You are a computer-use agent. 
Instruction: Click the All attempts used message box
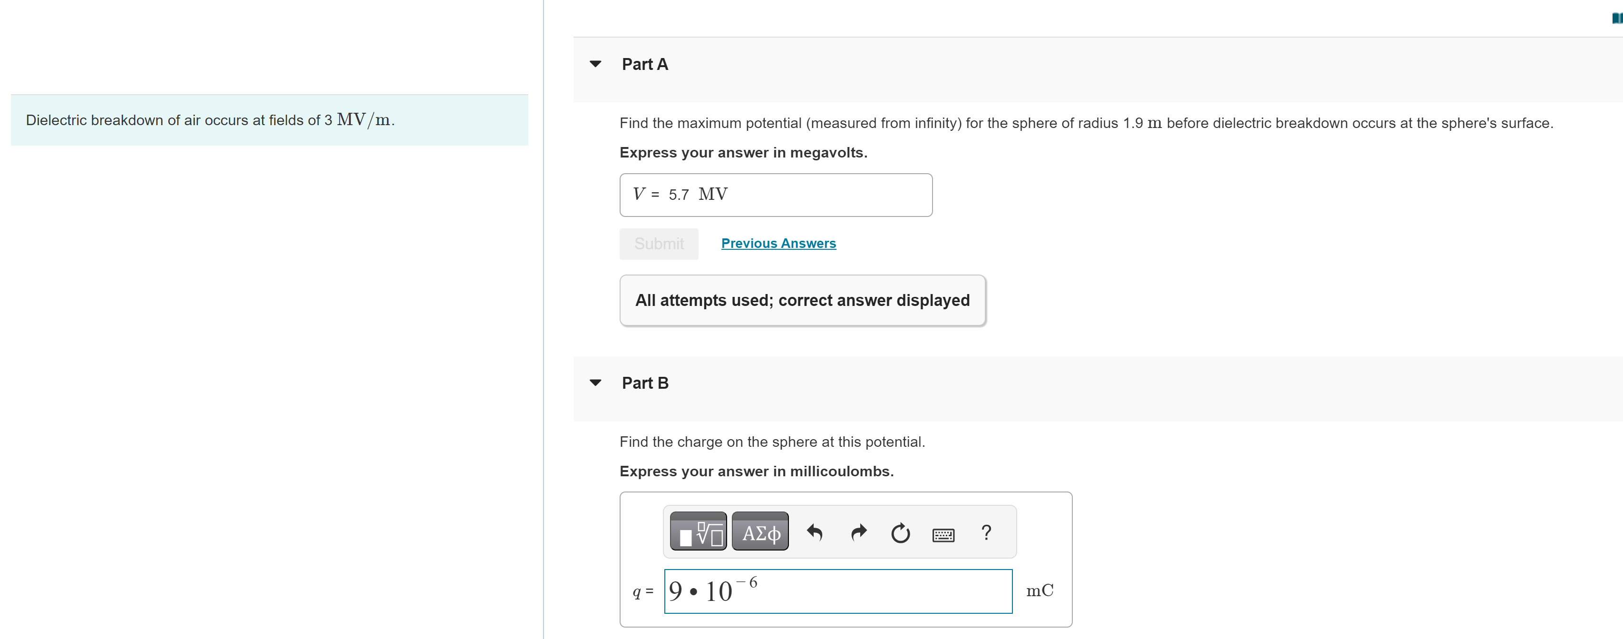pos(802,300)
